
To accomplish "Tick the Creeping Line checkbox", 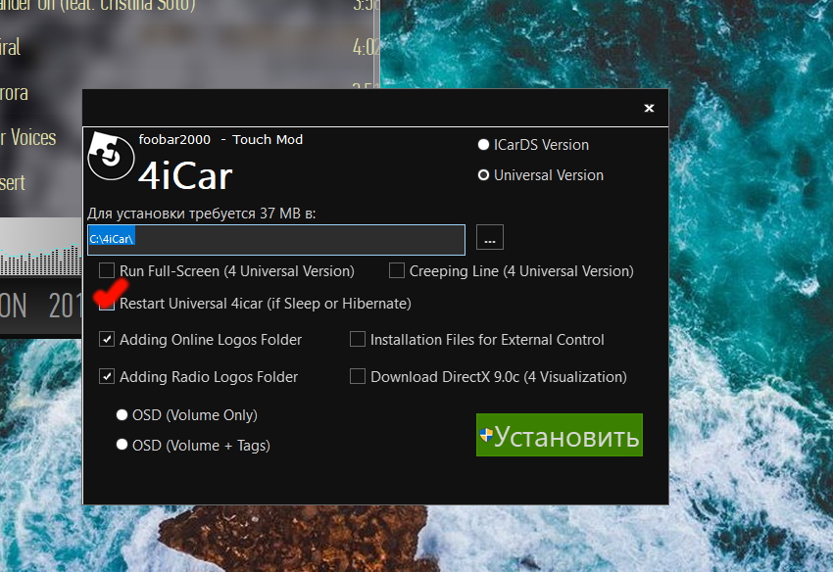I will point(397,270).
